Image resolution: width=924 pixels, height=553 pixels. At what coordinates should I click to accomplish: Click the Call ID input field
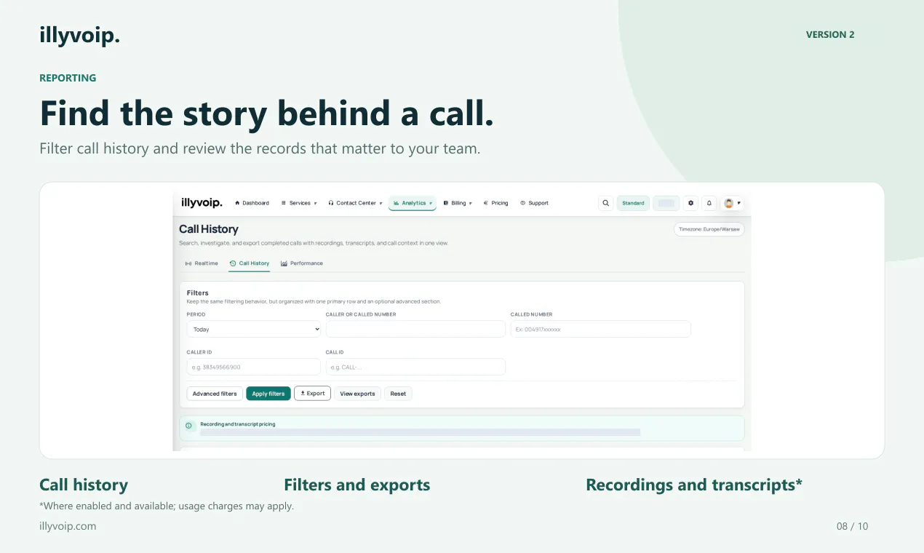point(415,367)
